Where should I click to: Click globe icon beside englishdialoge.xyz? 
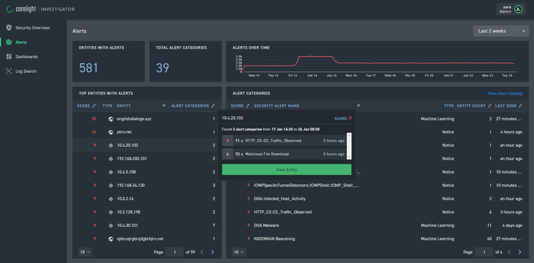[111, 119]
